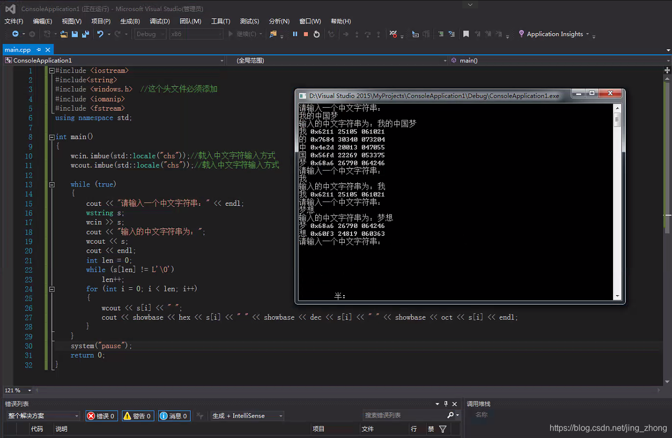
Task: Open the Debug configuration dropdown
Action: 151,34
